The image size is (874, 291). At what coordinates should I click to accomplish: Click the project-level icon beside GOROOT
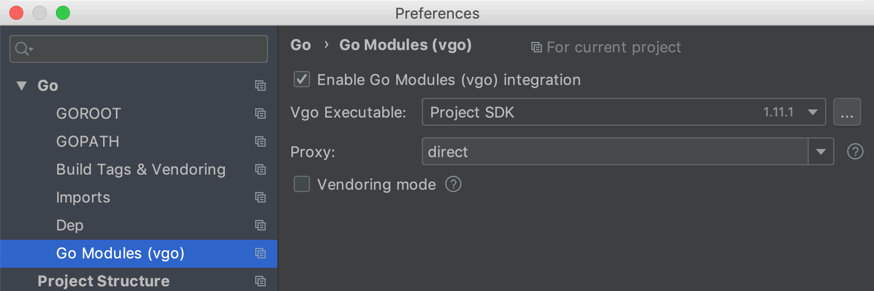(260, 113)
